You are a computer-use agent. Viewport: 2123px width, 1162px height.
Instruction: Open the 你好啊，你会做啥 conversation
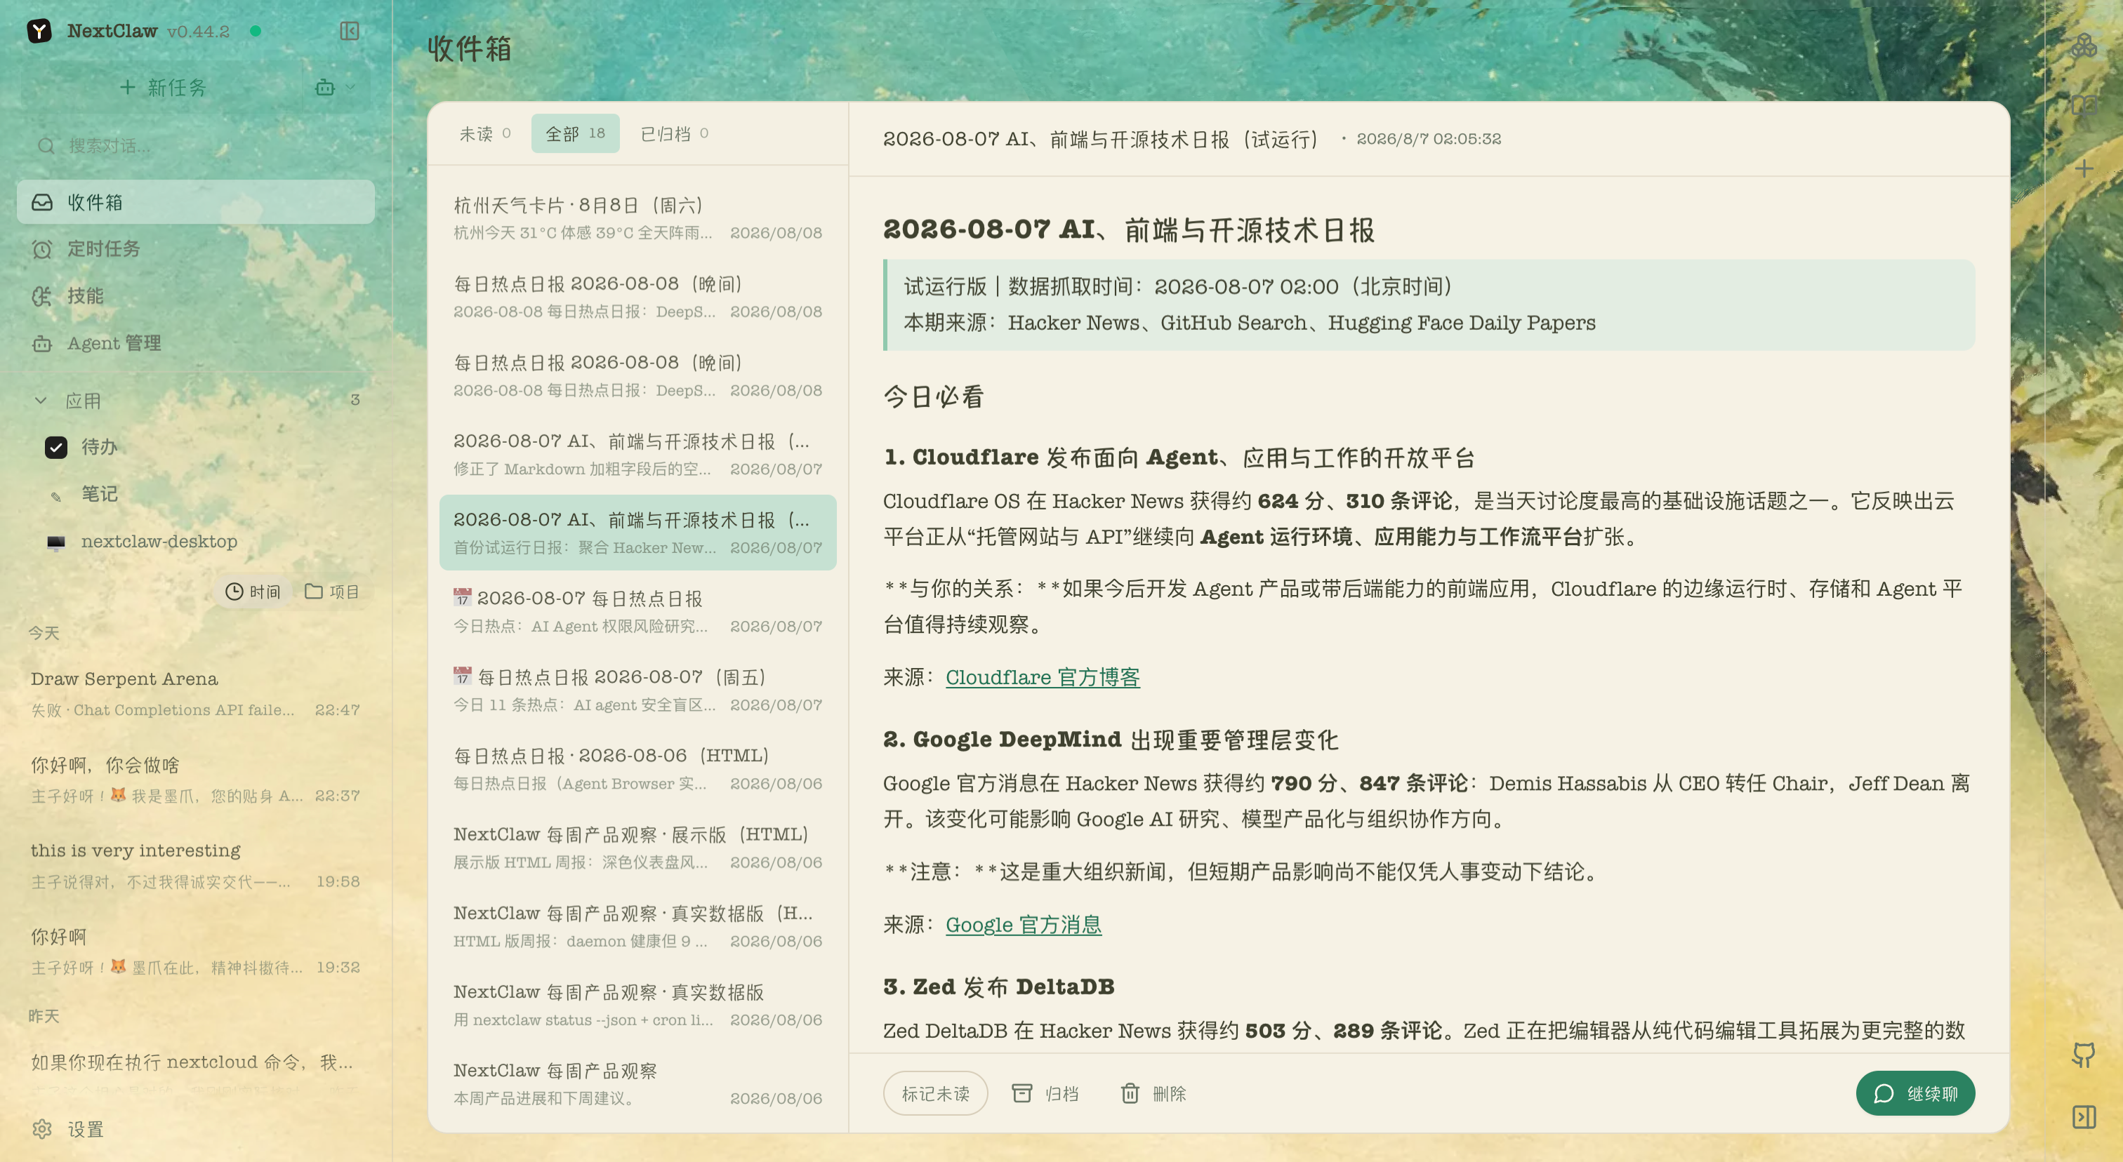pos(195,780)
